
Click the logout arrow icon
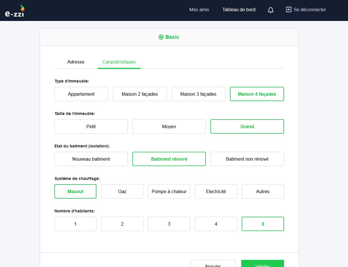288,9
